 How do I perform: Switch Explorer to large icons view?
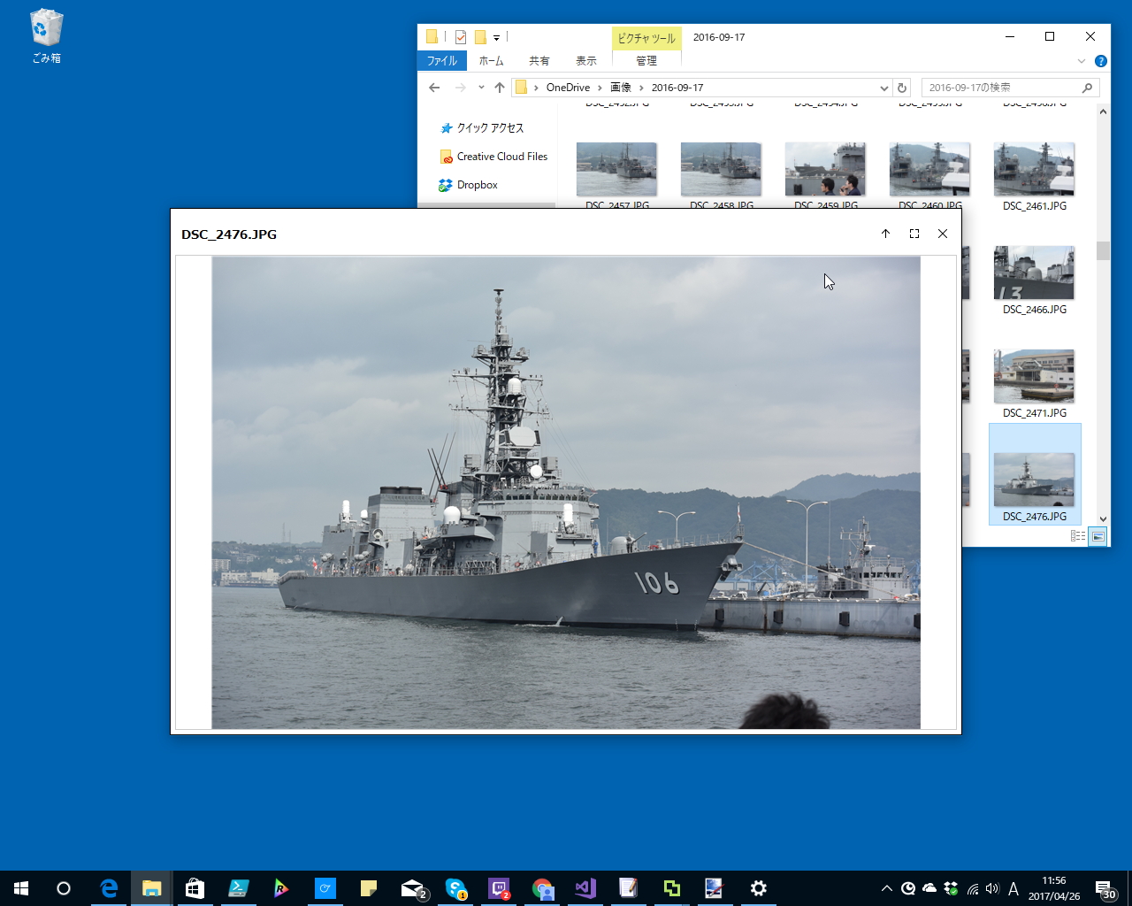coord(1098,536)
